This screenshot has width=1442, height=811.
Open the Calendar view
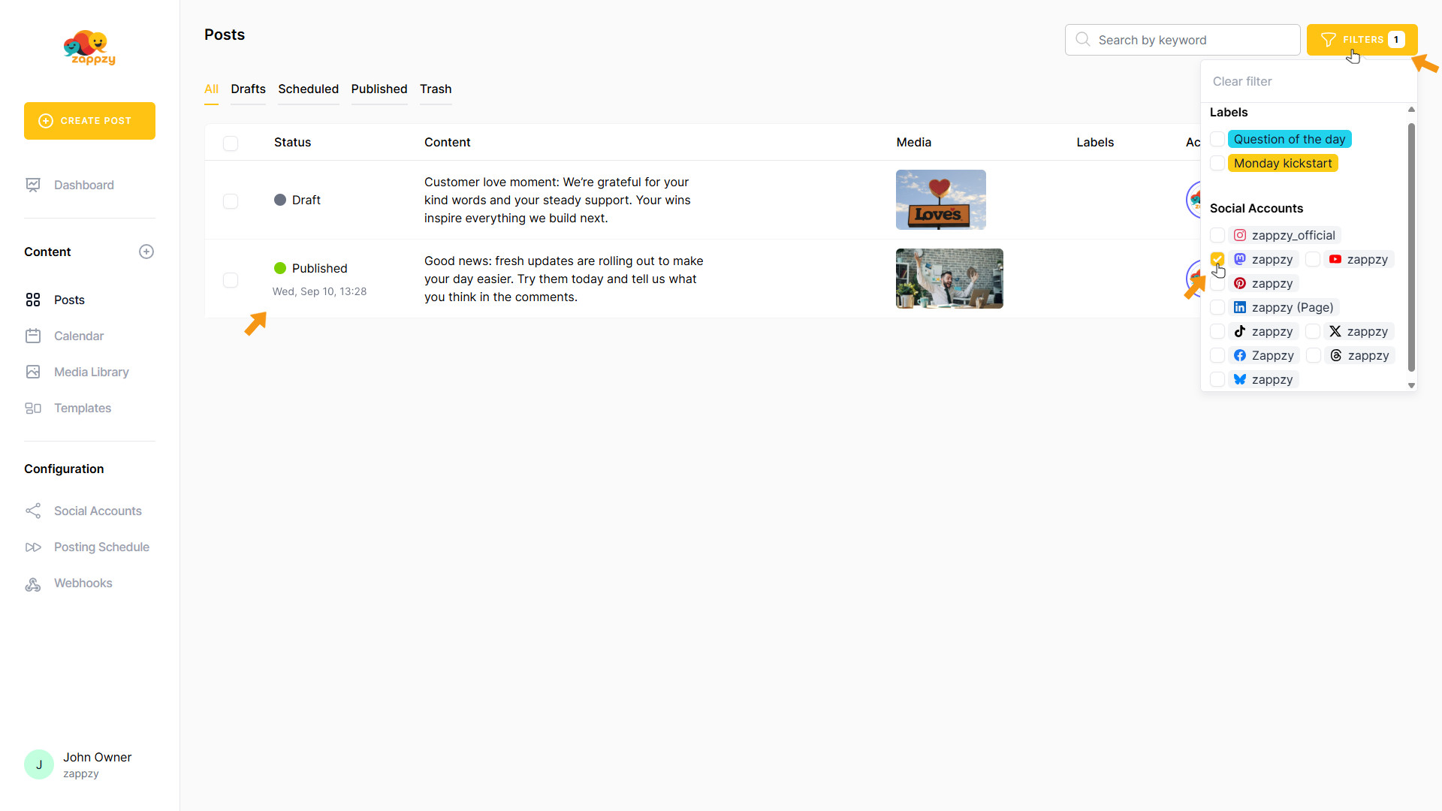point(78,336)
